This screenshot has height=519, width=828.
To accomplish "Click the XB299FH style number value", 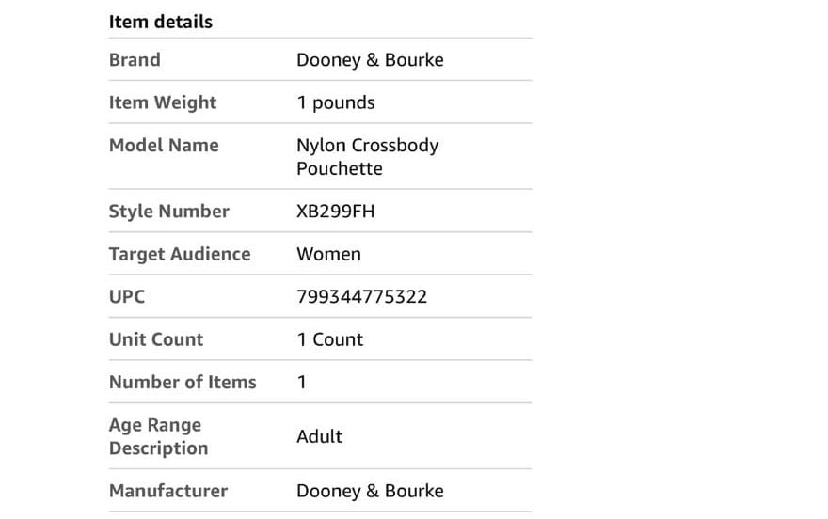I will pos(335,211).
